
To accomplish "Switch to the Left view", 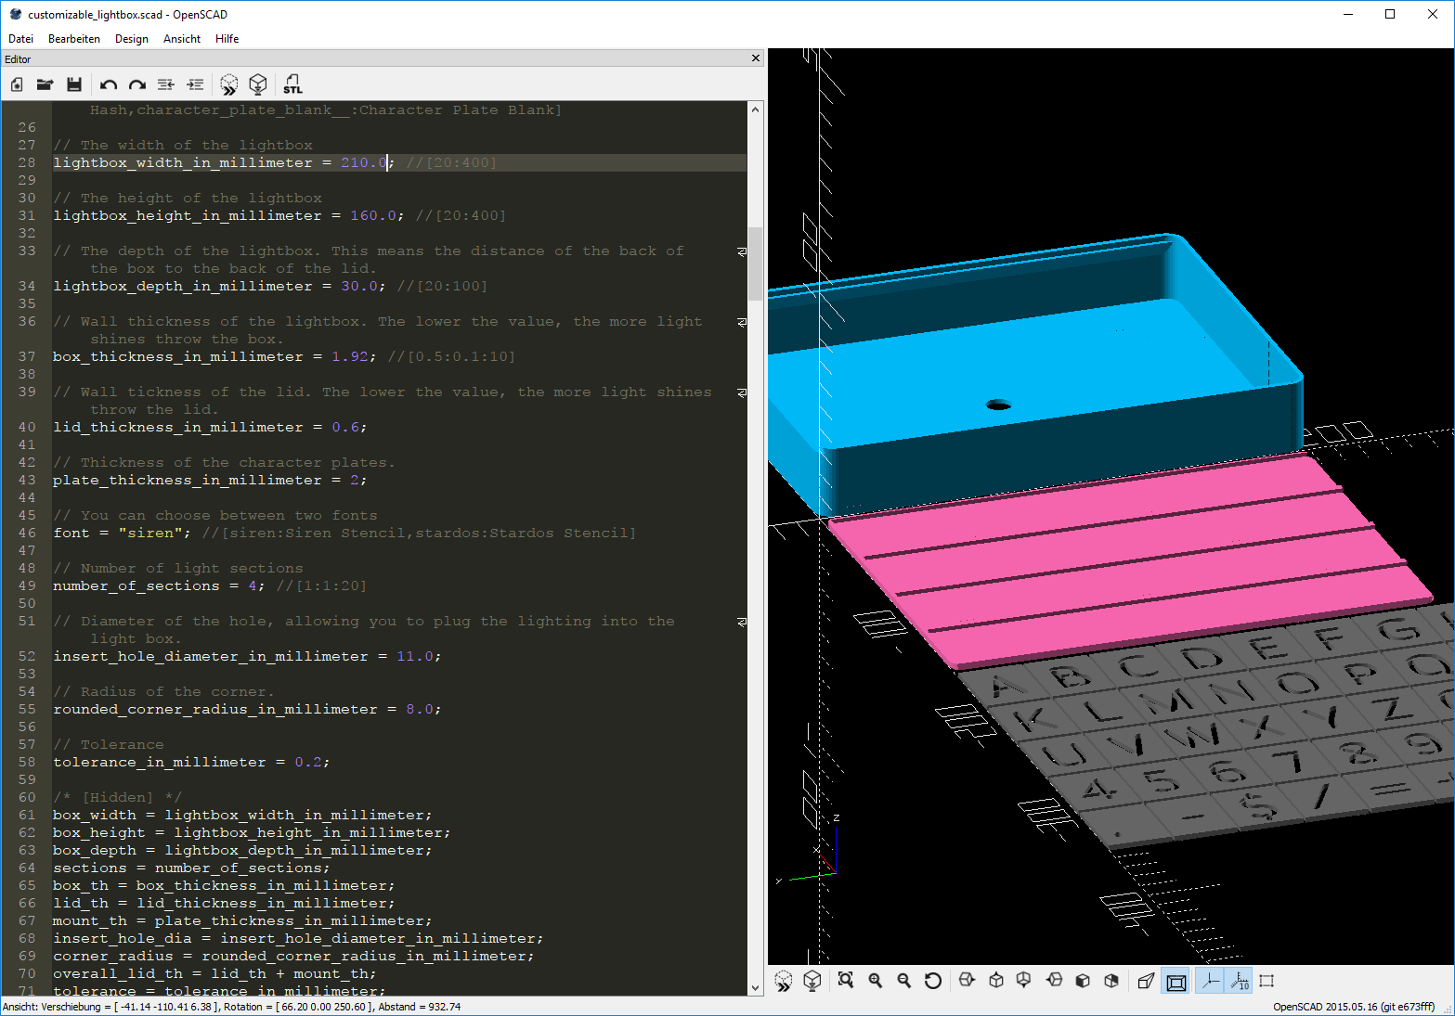I will [1054, 980].
